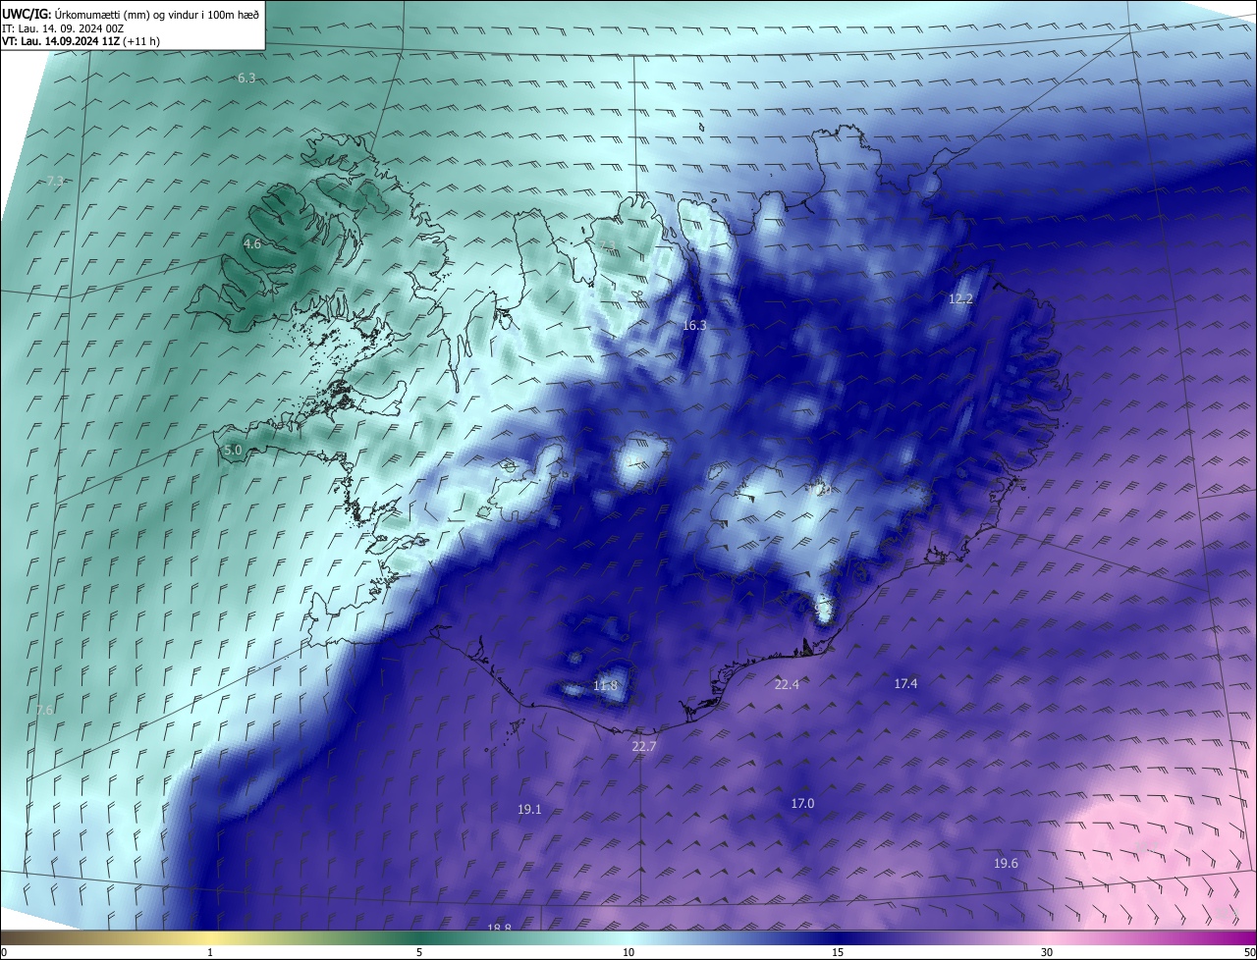Viewport: 1257px width, 960px height.
Task: Click the 17.4 value on the map
Action: [905, 683]
